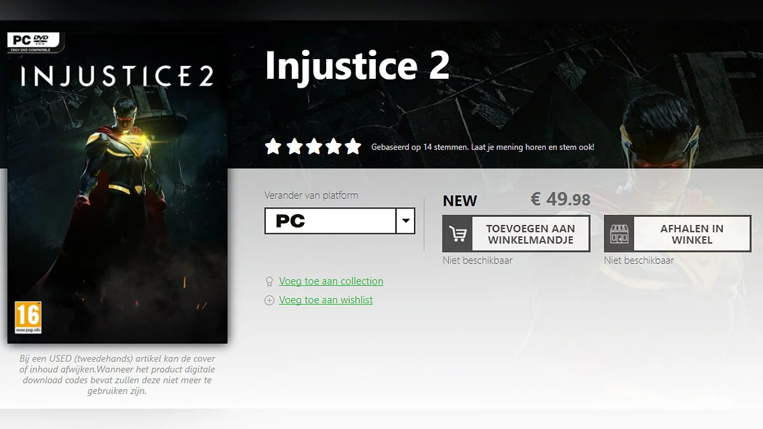
Task: Click Toevoegen aan winkelmandje button
Action: point(516,234)
